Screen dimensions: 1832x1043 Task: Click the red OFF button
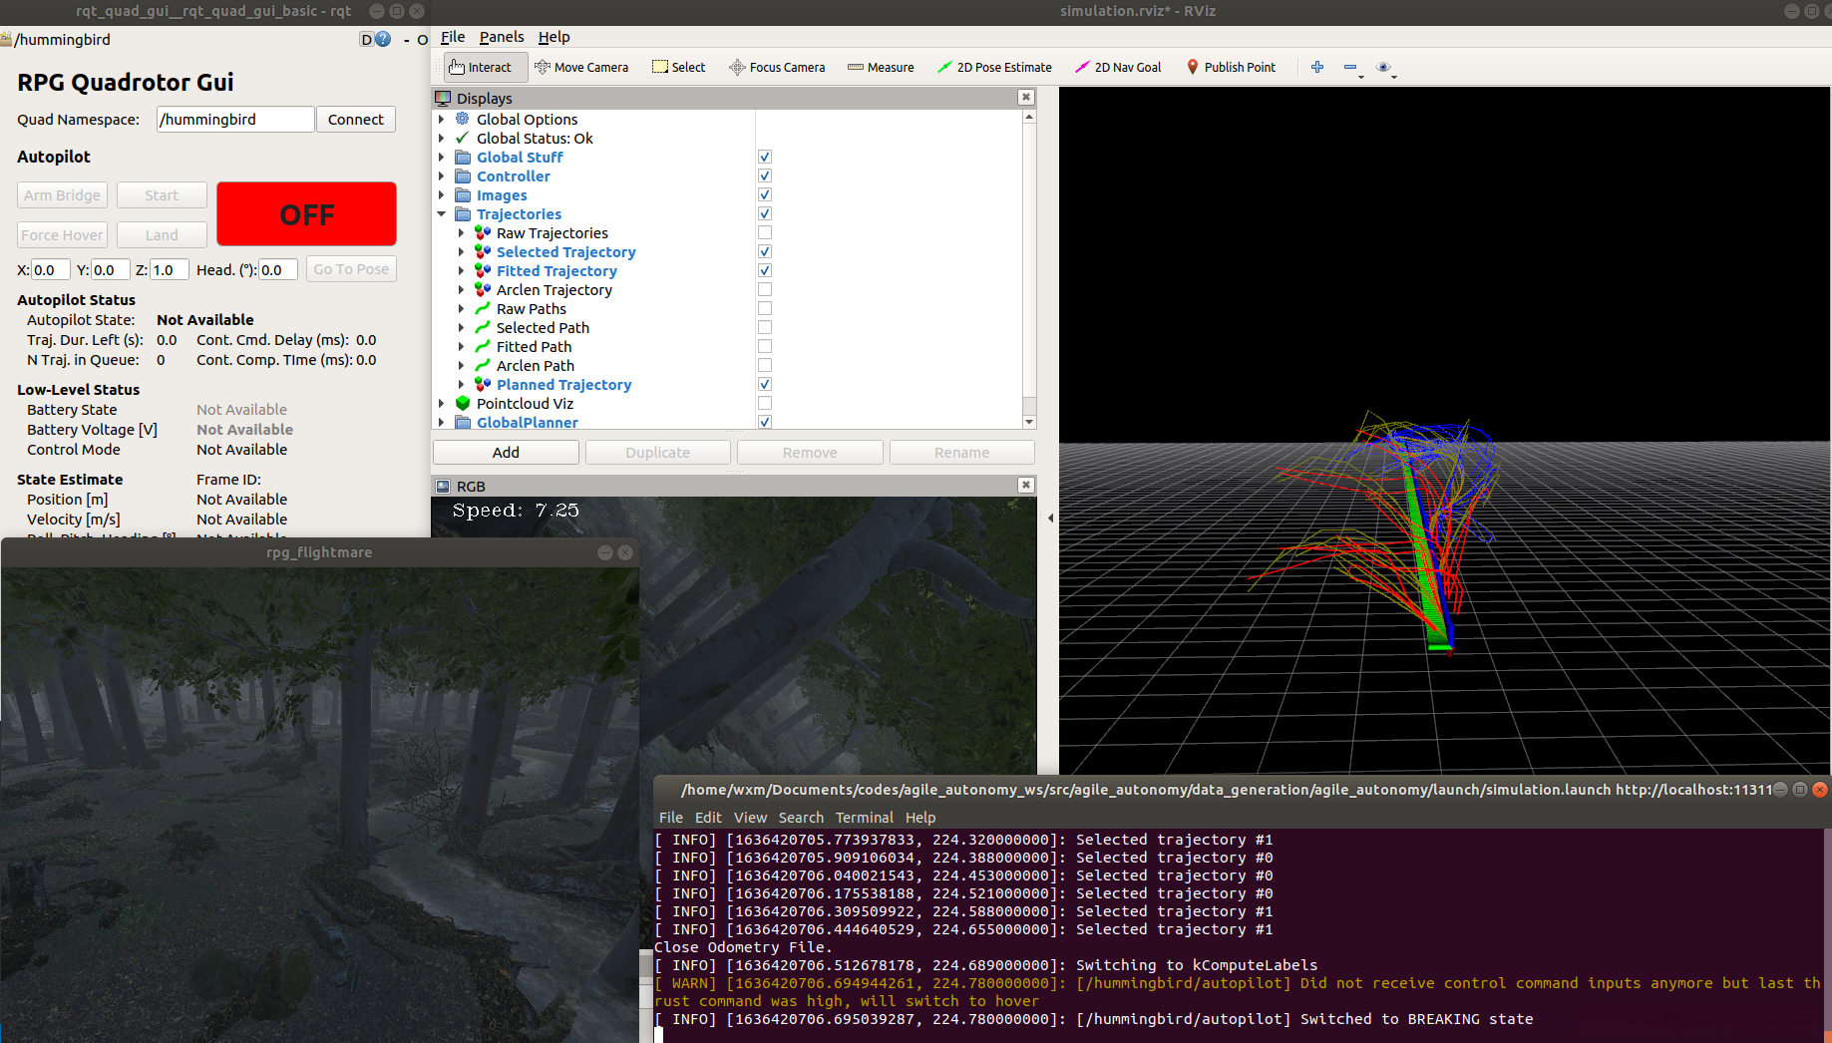[x=306, y=214]
